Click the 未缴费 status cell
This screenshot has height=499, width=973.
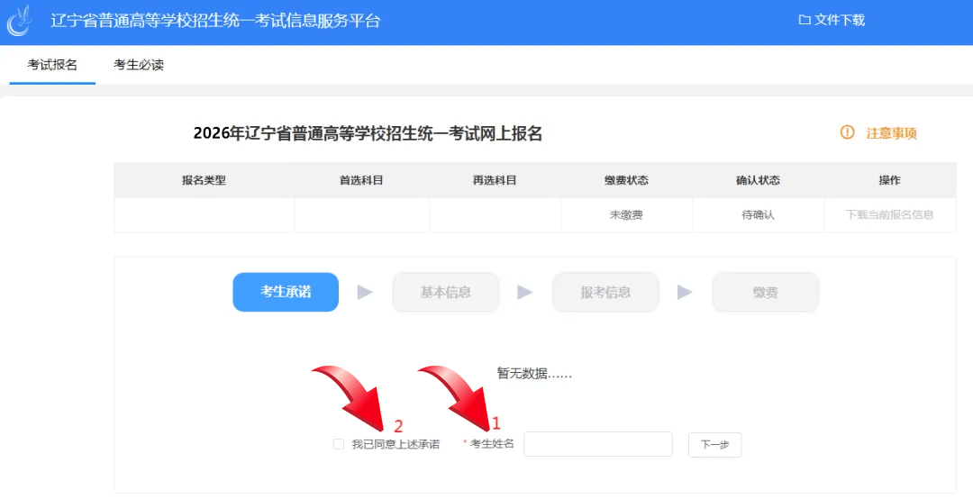[626, 214]
